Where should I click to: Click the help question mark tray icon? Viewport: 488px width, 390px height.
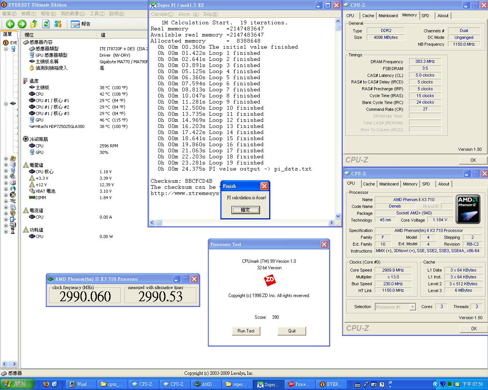pyautogui.click(x=382, y=384)
